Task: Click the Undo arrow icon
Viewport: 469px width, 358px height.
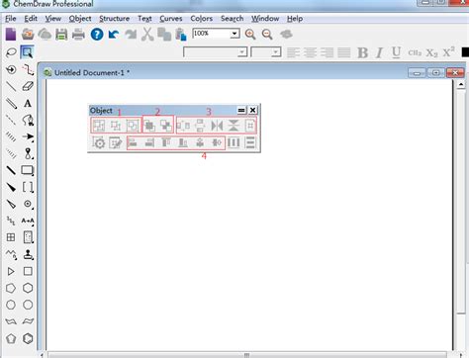Action: 114,35
